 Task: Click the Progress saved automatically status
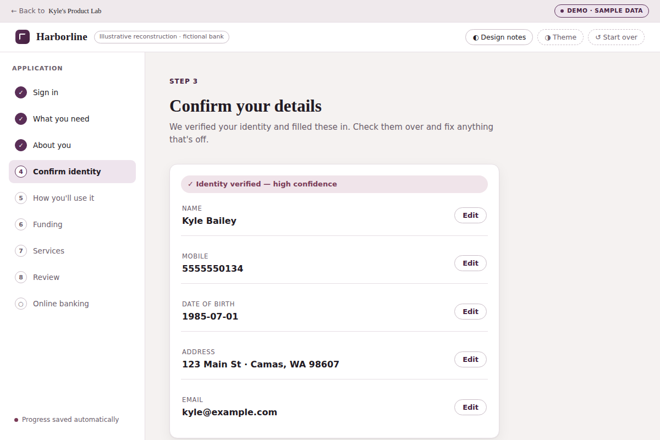(67, 420)
